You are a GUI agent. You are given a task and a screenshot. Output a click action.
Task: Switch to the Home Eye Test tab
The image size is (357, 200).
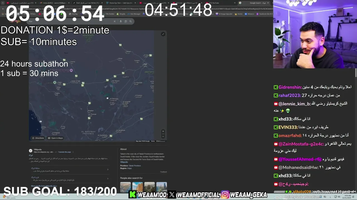click(120, 3)
